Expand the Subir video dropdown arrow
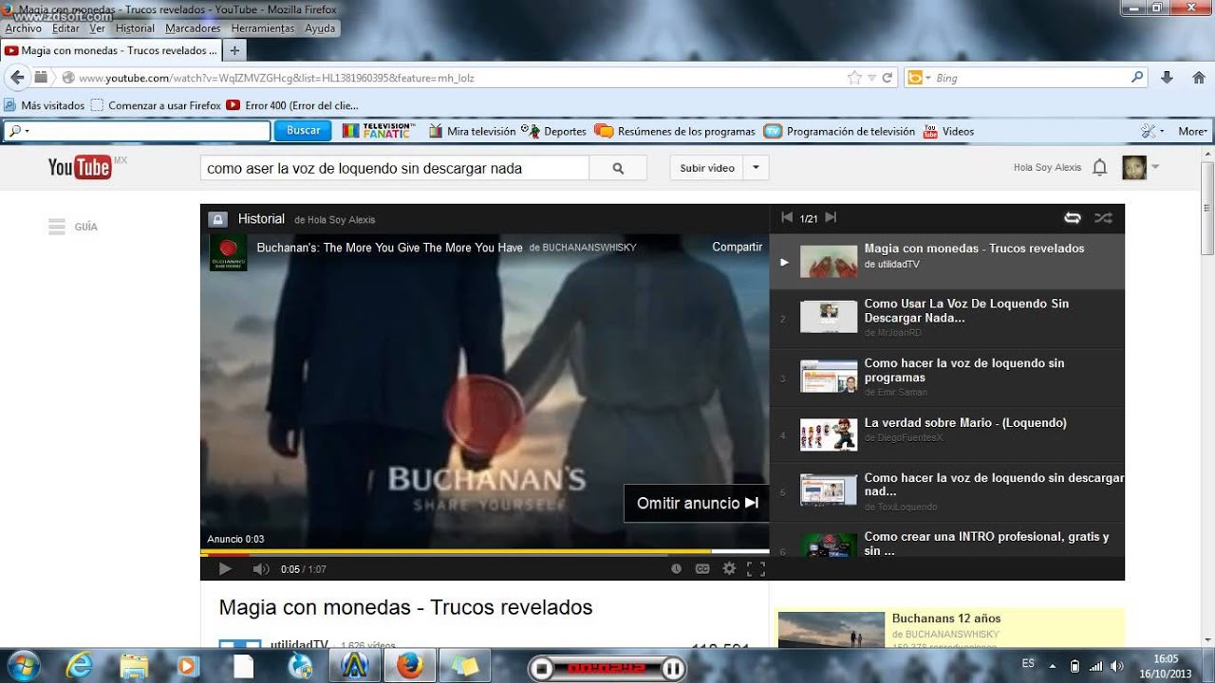1215x683 pixels. pos(757,168)
